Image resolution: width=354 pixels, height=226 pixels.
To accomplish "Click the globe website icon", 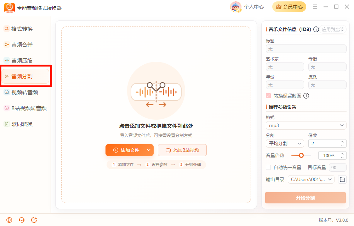I will (x=9, y=220).
